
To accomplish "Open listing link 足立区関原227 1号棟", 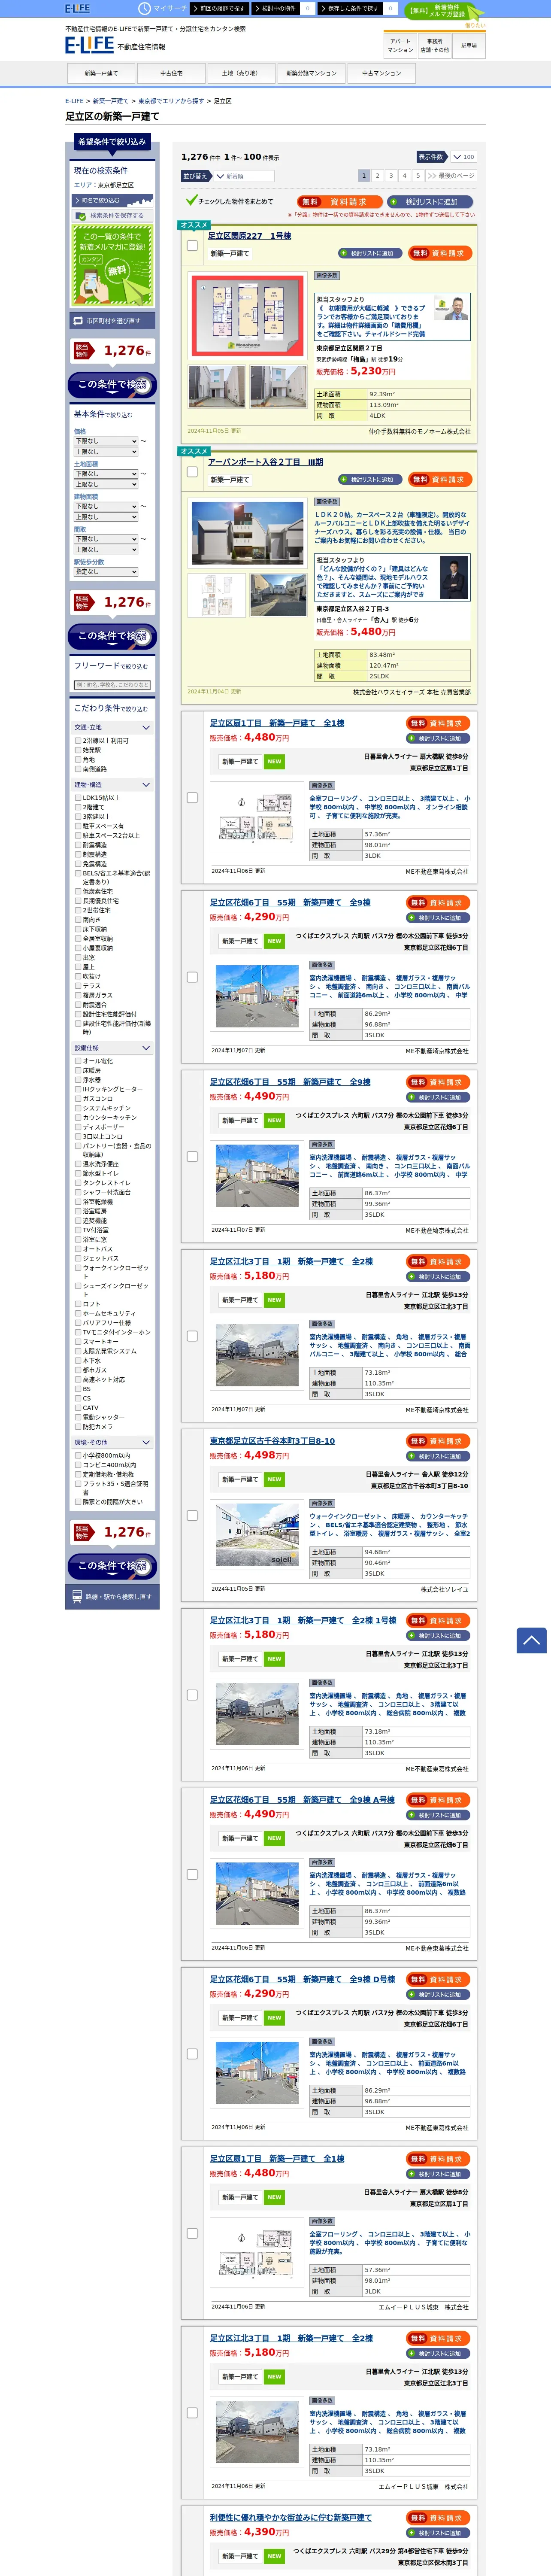I will pyautogui.click(x=249, y=236).
